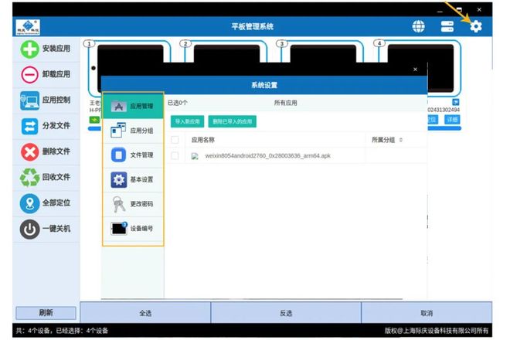Click the 文件管理 blue square icon

(x=118, y=155)
